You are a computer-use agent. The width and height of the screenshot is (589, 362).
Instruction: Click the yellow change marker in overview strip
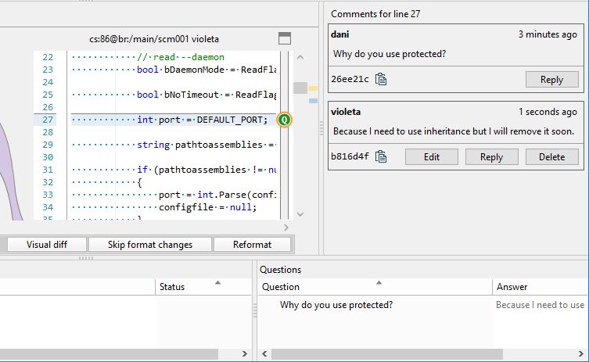(x=313, y=88)
